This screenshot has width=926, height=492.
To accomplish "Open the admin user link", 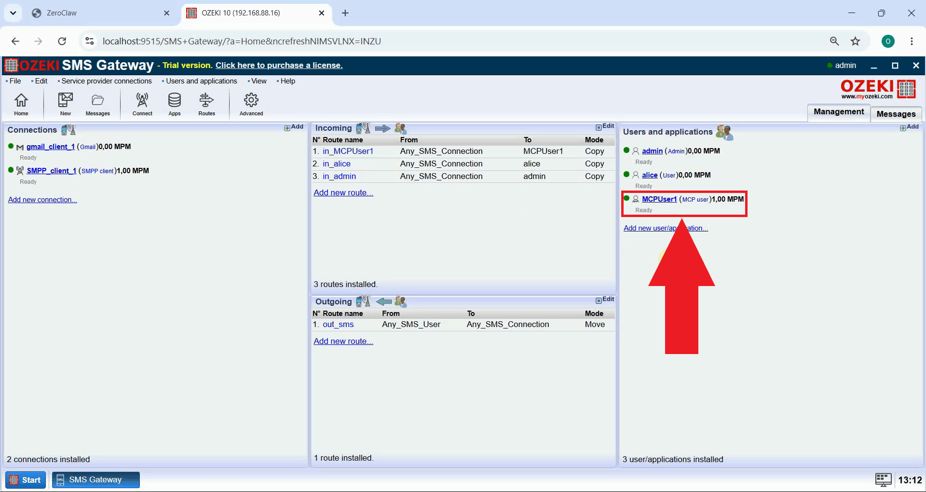I will (x=652, y=151).
